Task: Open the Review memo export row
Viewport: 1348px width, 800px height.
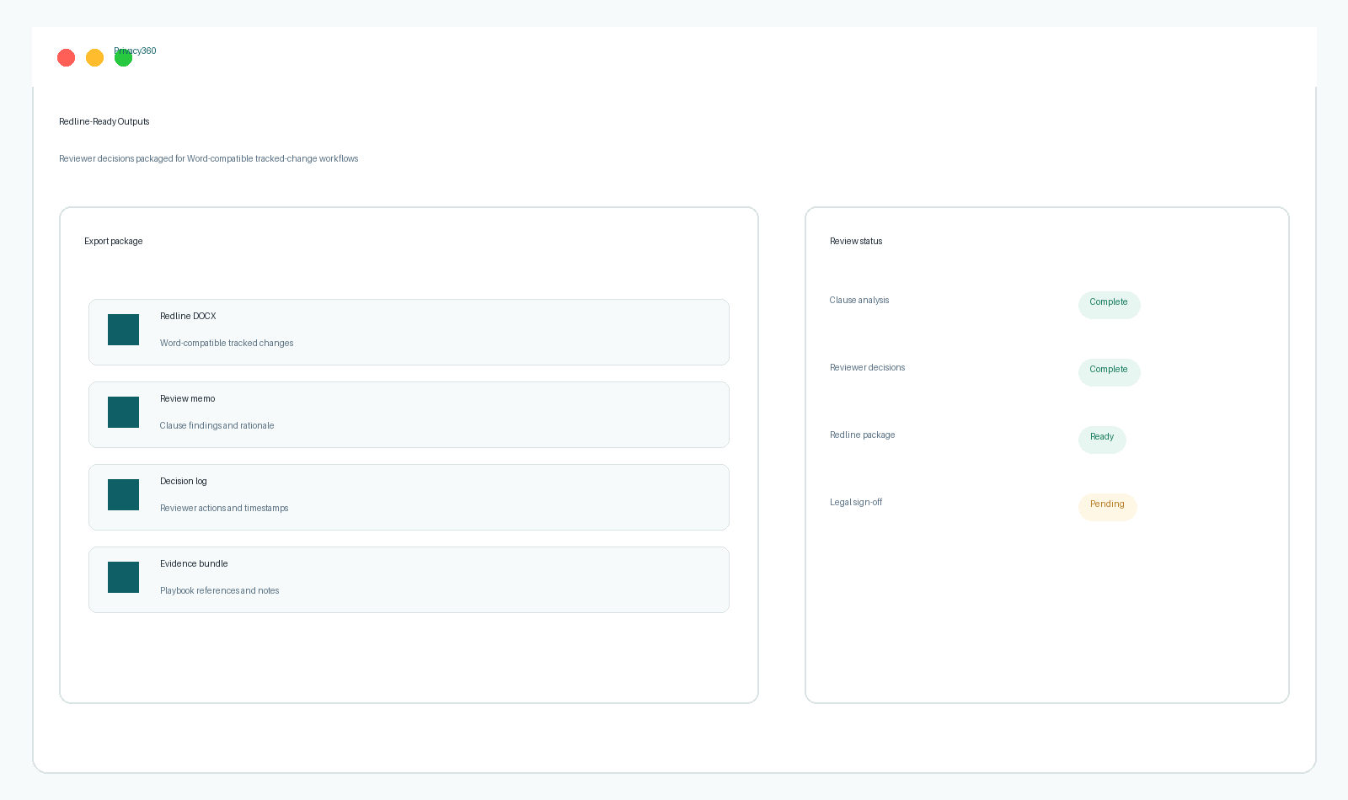Action: (x=409, y=415)
